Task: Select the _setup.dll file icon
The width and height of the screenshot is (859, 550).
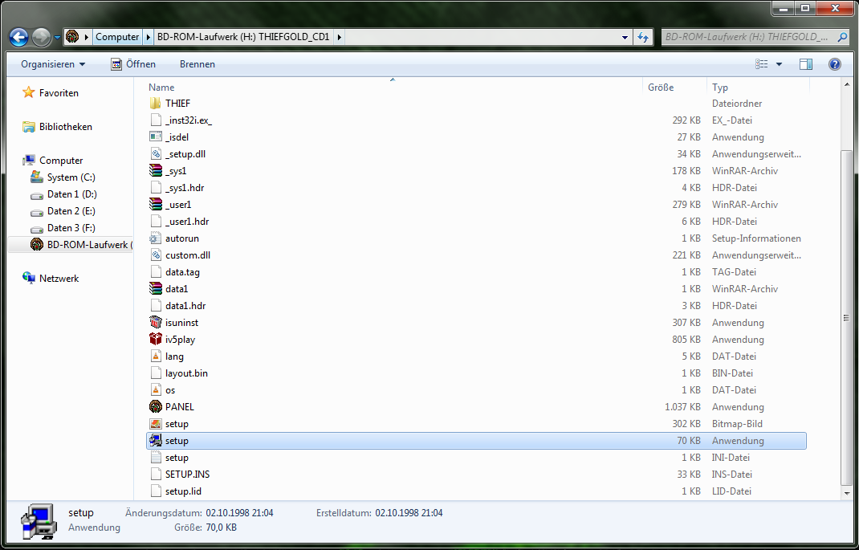Action: (156, 154)
